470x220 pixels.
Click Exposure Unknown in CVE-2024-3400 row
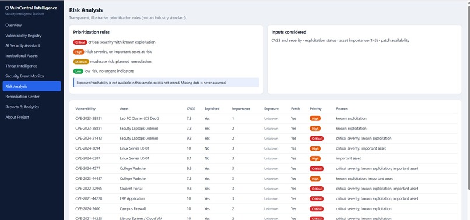click(x=271, y=208)
